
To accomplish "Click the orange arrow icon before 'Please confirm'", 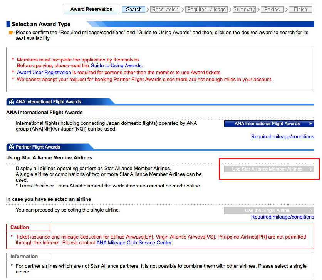I will (x=11, y=33).
